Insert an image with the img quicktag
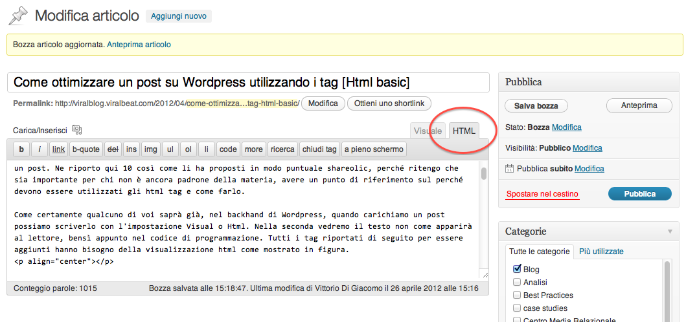 click(x=151, y=149)
